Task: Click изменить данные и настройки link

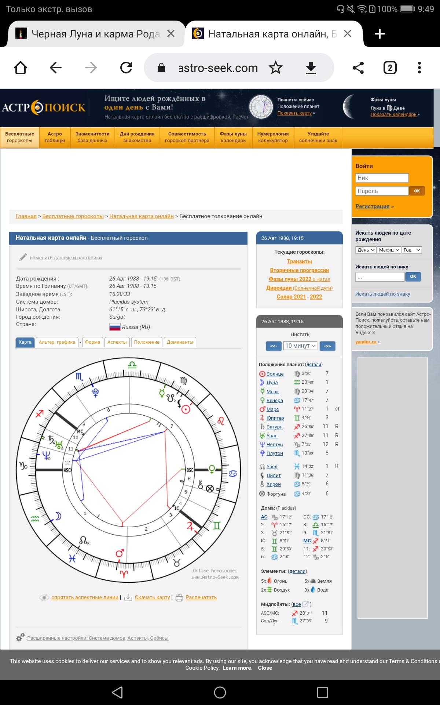Action: (x=66, y=257)
